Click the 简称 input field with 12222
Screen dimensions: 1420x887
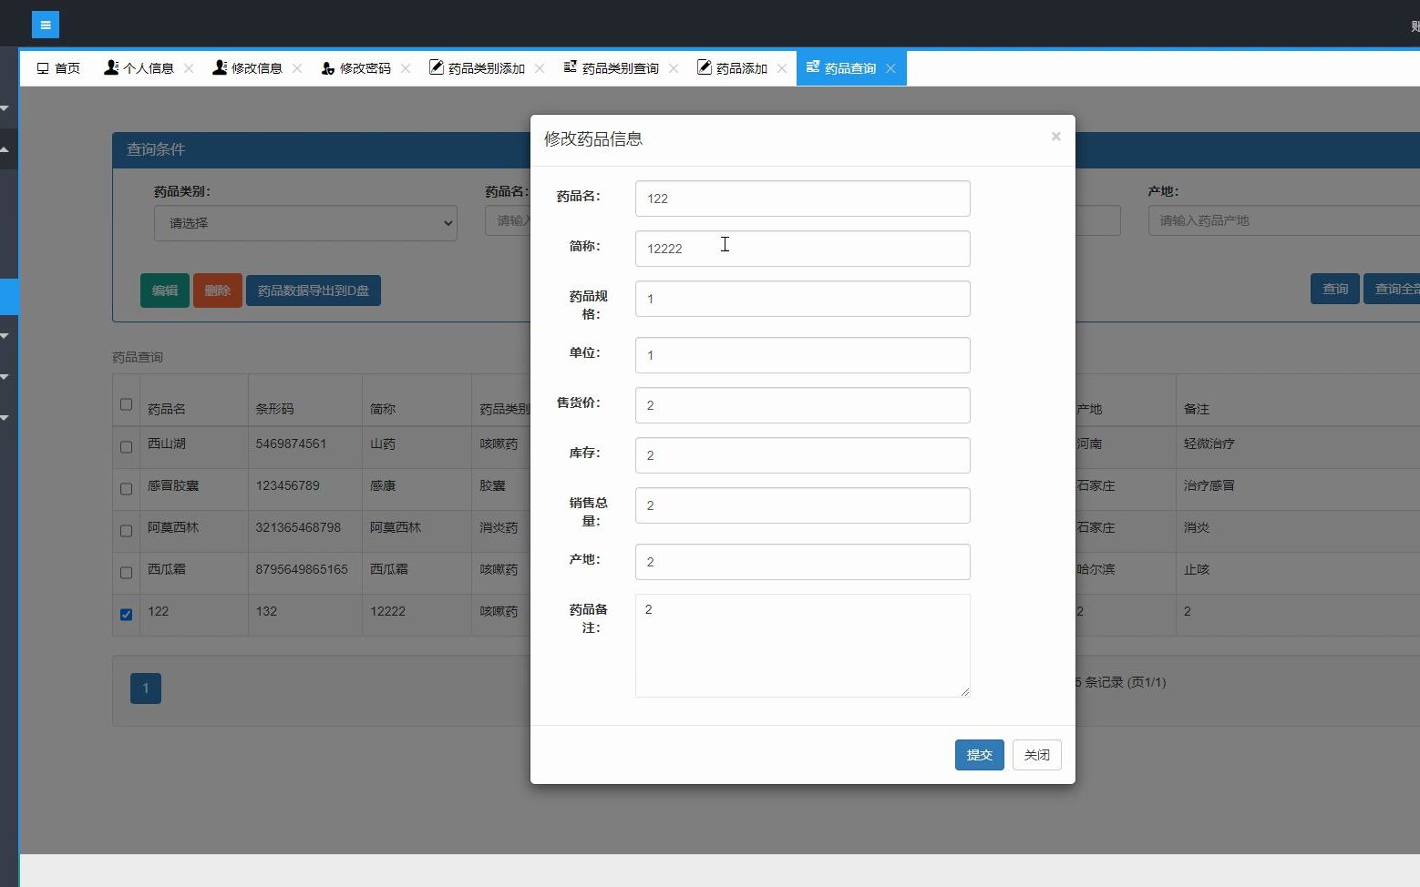[x=802, y=249]
